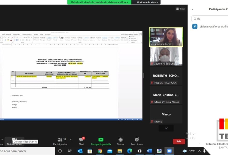Open Outlook from the taskbar
228x155 pixels.
80,151
